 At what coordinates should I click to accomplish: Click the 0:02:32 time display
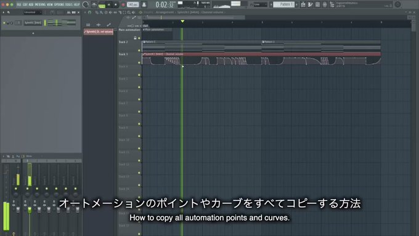tap(164, 4)
